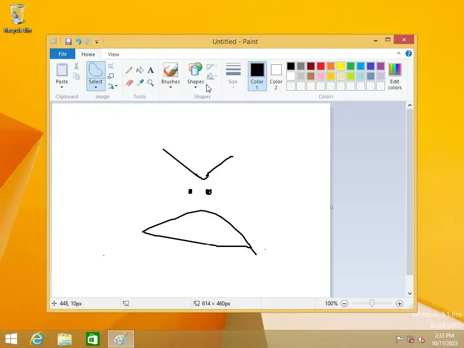Image resolution: width=464 pixels, height=348 pixels.
Task: Click the zoom out minus button
Action: 344,303
